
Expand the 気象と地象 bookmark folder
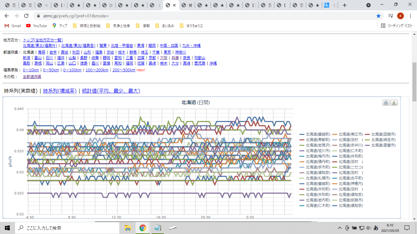pos(118,26)
